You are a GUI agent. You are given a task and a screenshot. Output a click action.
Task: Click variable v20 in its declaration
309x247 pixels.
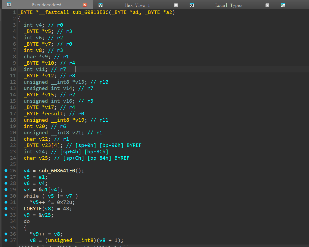[x=40, y=126]
